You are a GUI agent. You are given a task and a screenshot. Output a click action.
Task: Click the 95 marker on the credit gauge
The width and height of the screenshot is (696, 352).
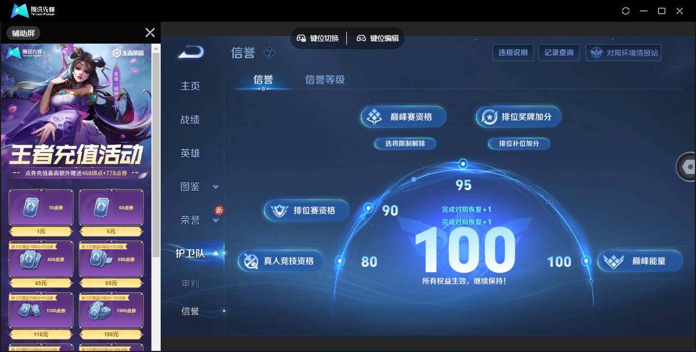pos(462,163)
